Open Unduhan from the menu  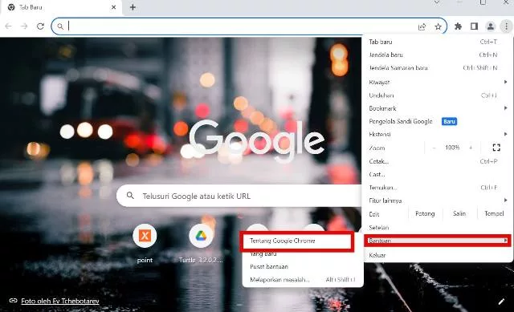coord(437,95)
